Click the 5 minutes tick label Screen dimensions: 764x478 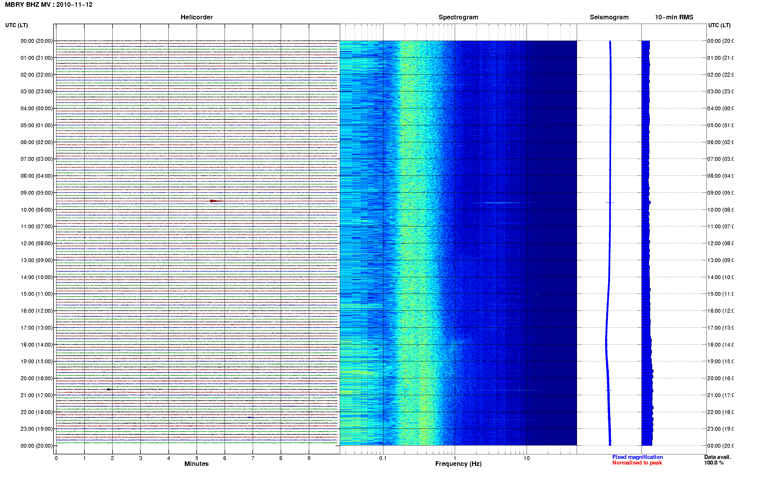pyautogui.click(x=196, y=458)
